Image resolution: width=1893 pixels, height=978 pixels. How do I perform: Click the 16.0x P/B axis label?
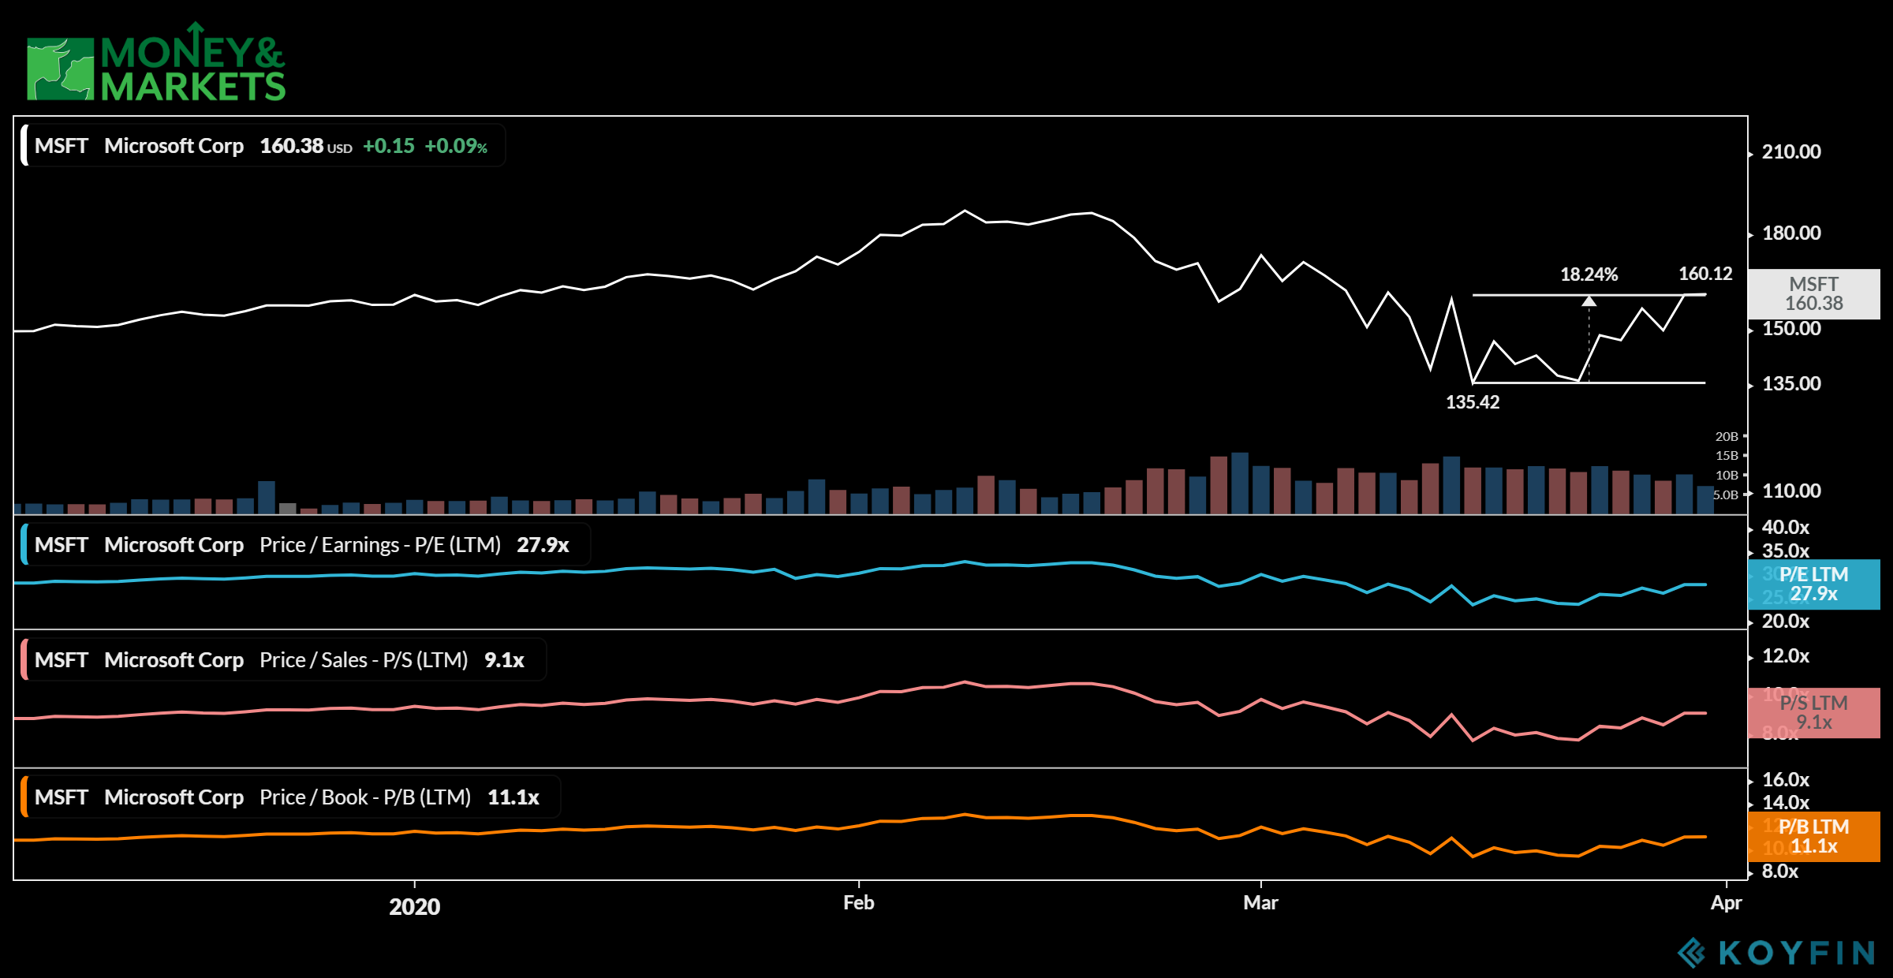tap(1786, 780)
